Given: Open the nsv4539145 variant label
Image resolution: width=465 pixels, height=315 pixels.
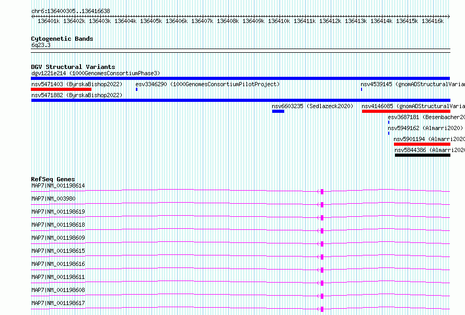Looking at the screenshot, I should pyautogui.click(x=413, y=84).
